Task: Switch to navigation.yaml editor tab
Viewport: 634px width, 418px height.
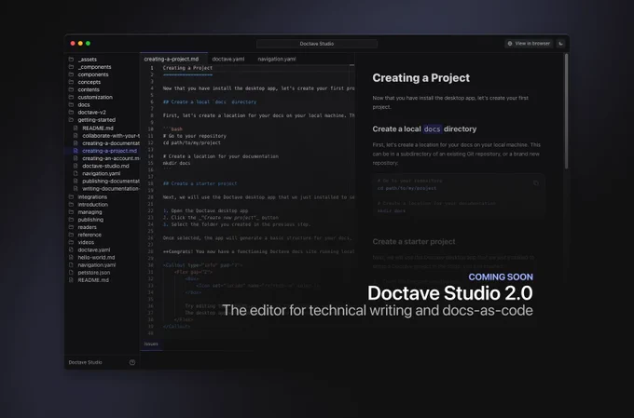Action: (277, 59)
